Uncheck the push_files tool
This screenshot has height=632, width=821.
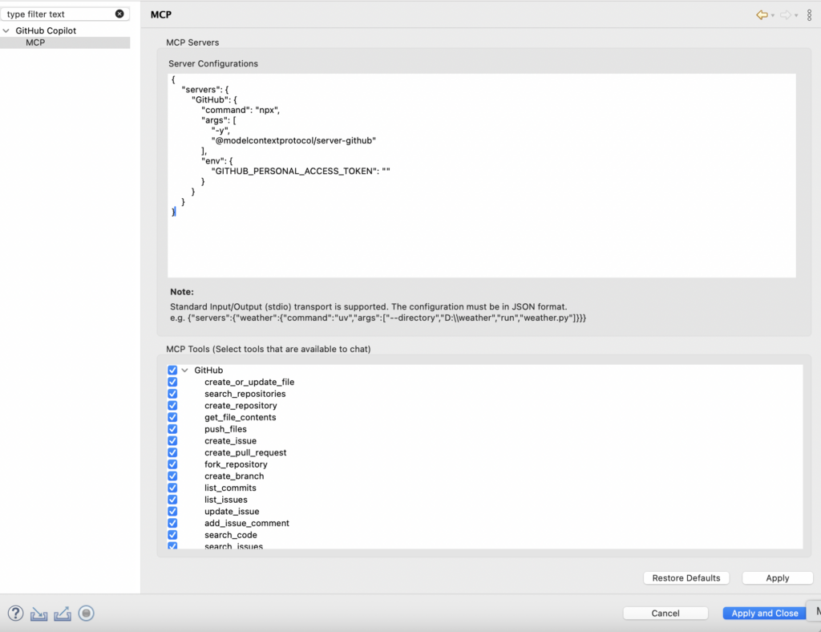pos(172,429)
